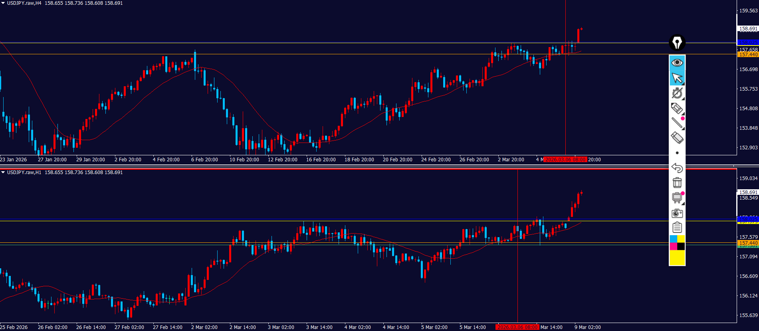Image resolution: width=759 pixels, height=331 pixels.
Task: Clear drawings with the trash can icon
Action: click(x=677, y=182)
